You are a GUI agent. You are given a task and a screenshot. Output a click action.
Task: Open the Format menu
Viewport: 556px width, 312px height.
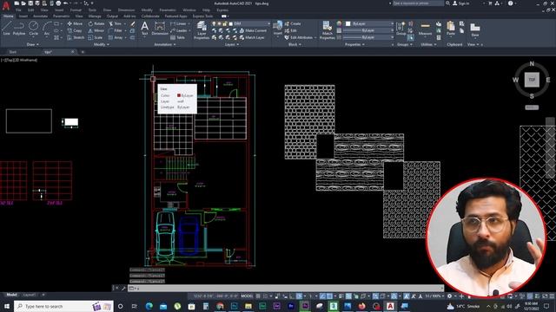pos(76,10)
